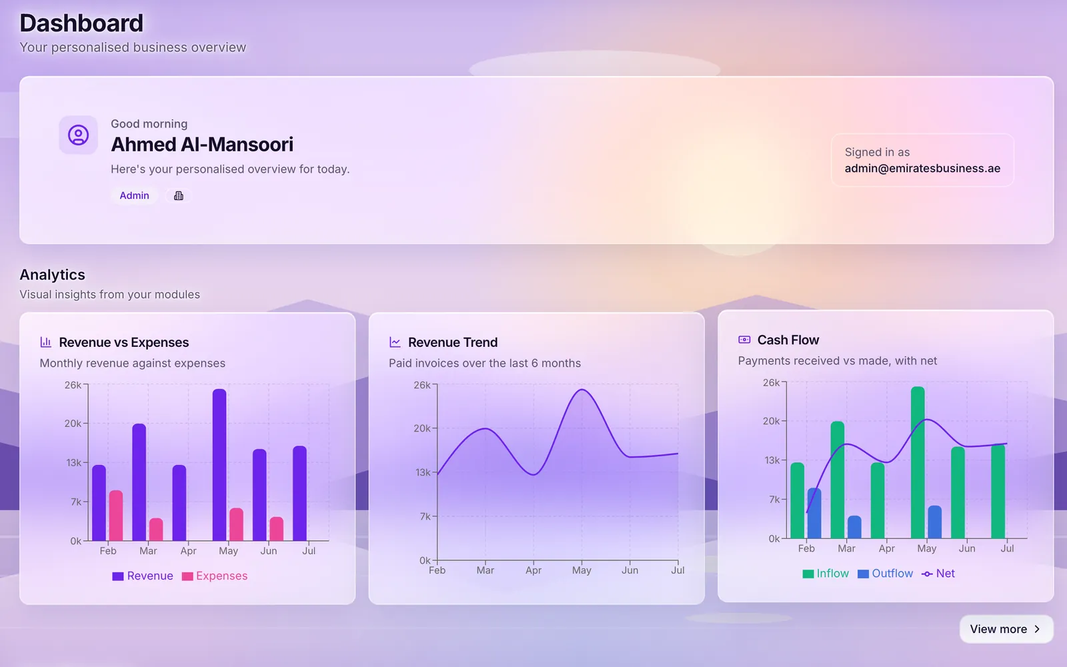Click the Net legend line marker
This screenshot has width=1067, height=667.
point(927,574)
